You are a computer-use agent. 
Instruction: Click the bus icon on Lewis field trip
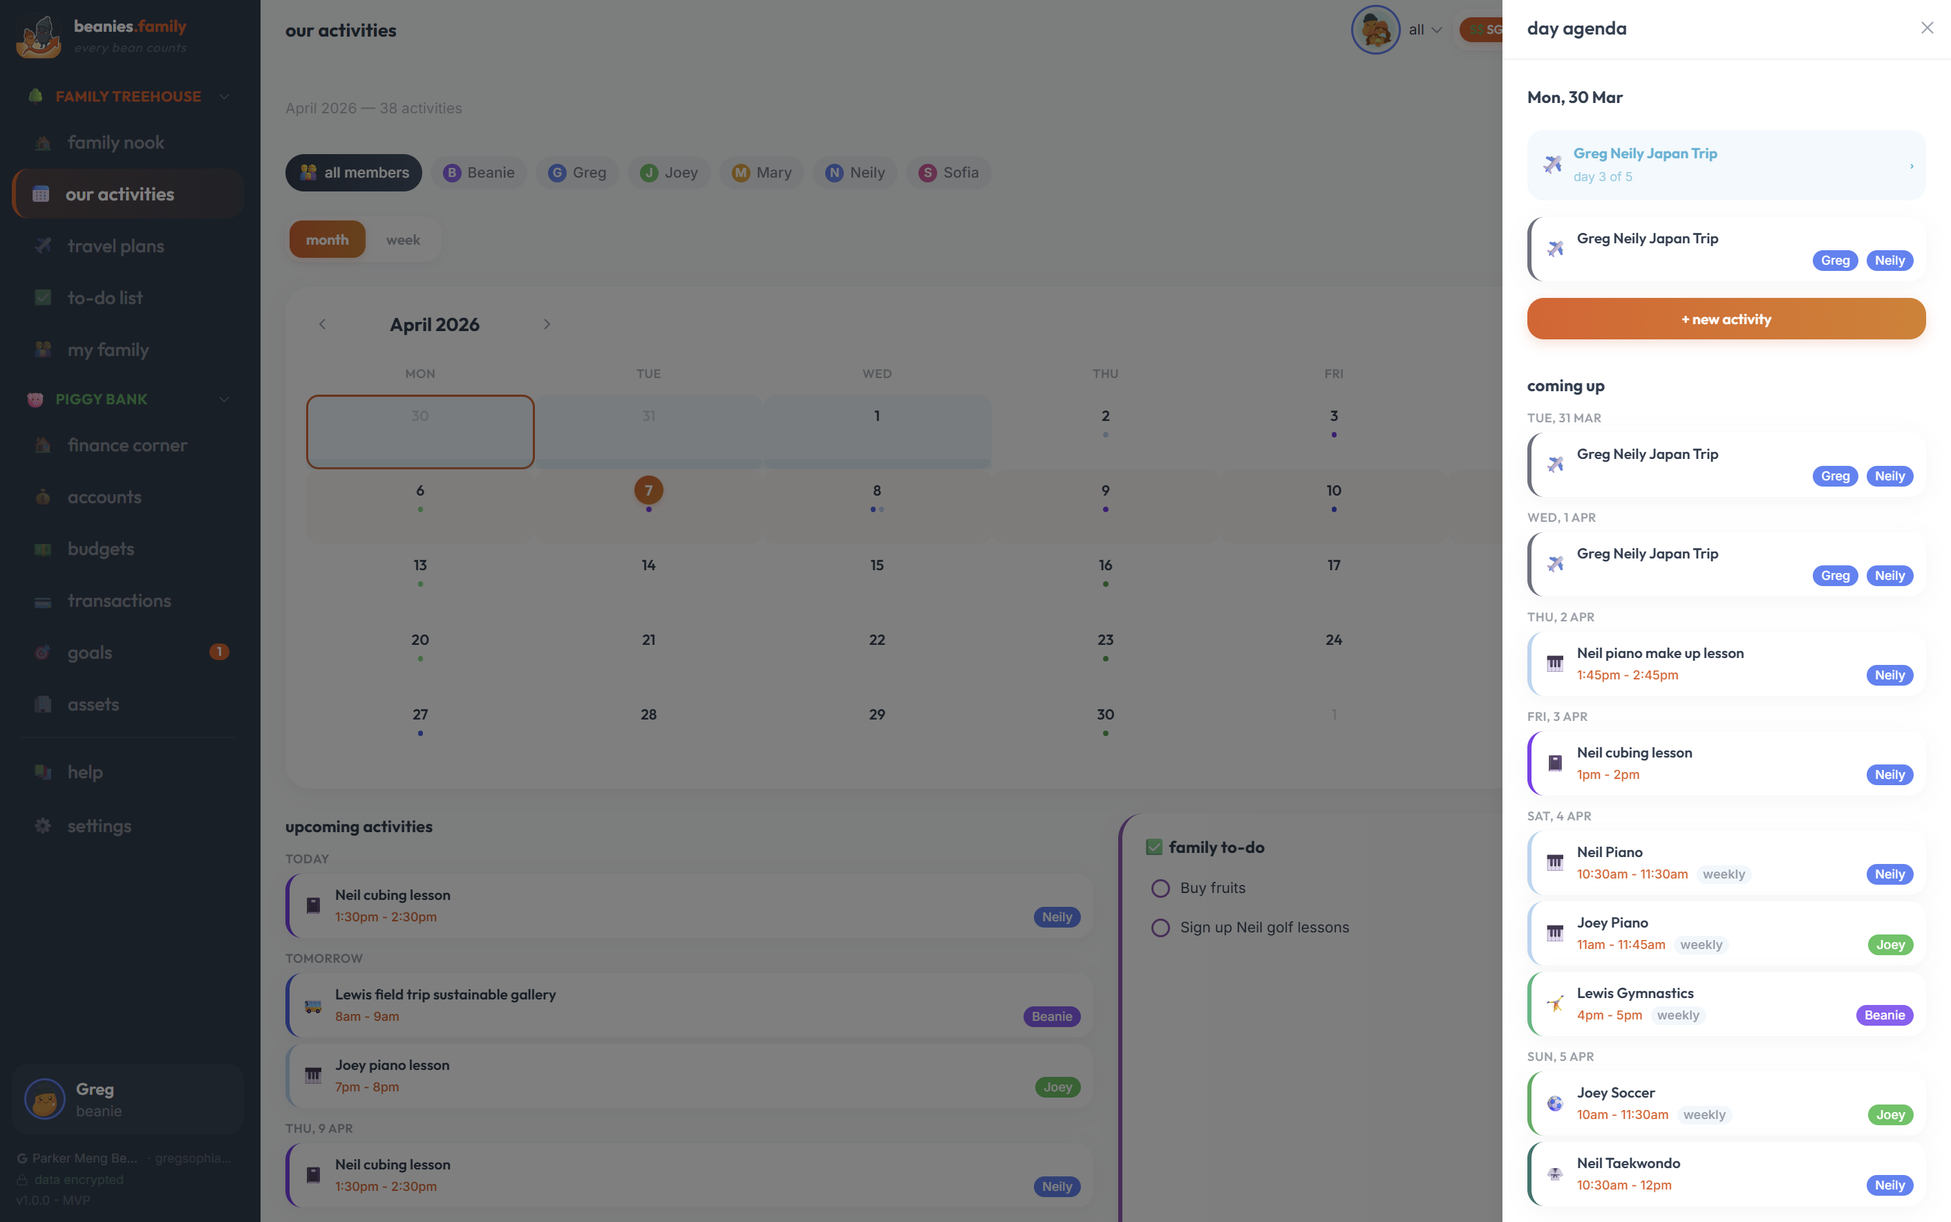coord(312,1006)
